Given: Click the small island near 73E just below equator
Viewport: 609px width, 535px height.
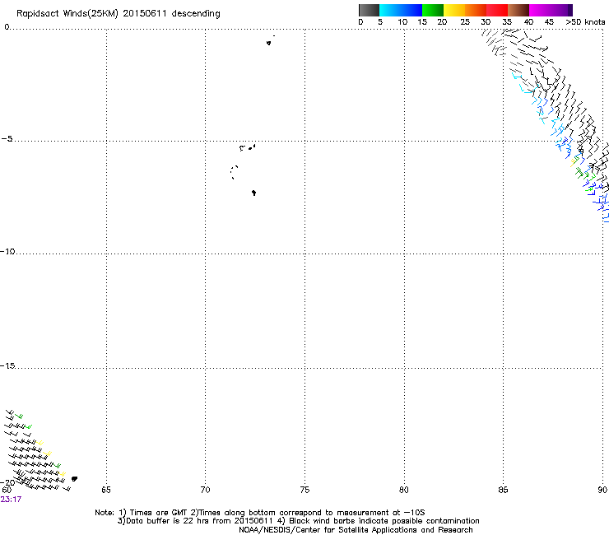Looking at the screenshot, I should point(269,43).
